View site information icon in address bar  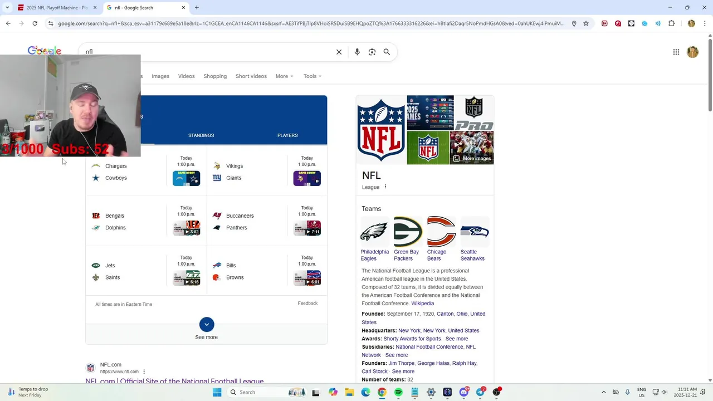pyautogui.click(x=51, y=23)
